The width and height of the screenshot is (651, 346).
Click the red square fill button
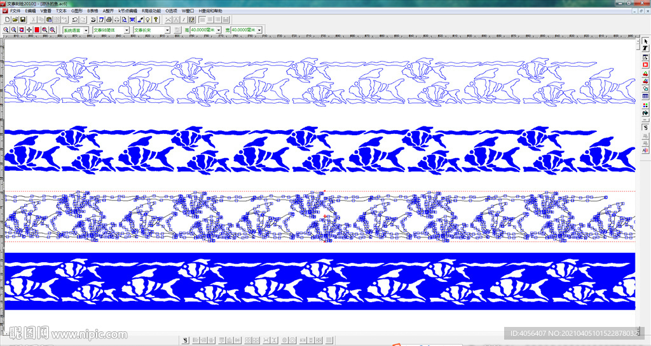(x=37, y=30)
